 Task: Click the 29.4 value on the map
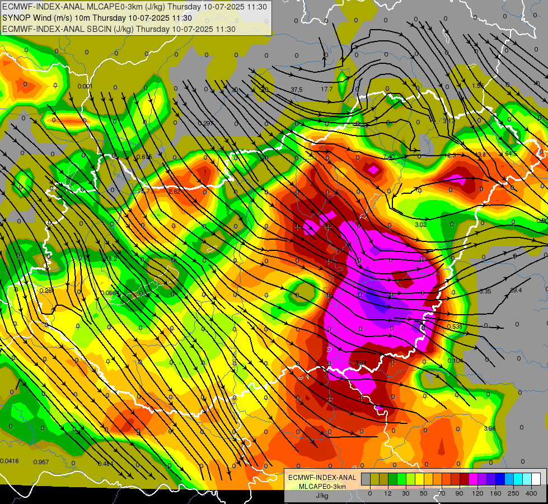point(516,290)
